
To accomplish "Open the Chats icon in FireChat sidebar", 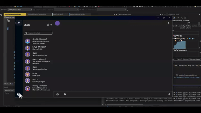I will click(19, 23).
